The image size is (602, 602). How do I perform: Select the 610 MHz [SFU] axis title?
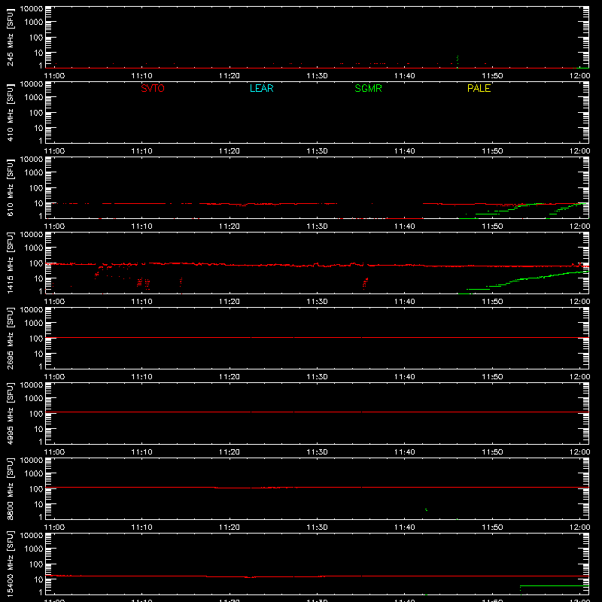(10, 188)
